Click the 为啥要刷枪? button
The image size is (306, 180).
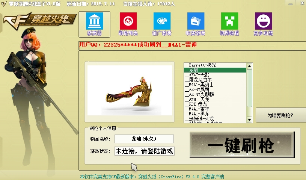point(280,115)
